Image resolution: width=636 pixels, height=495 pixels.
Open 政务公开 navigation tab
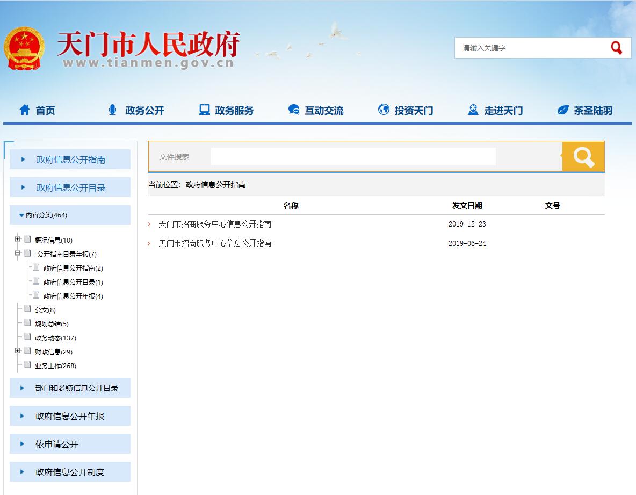point(136,111)
